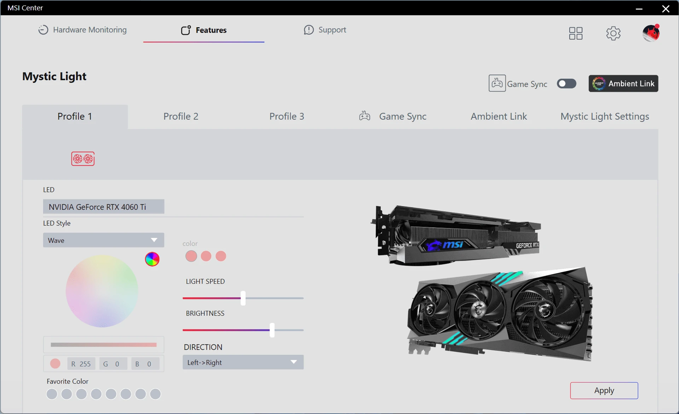Screen dimensions: 679x414
Task: Open the Ambient Link tab
Action: [x=499, y=116]
